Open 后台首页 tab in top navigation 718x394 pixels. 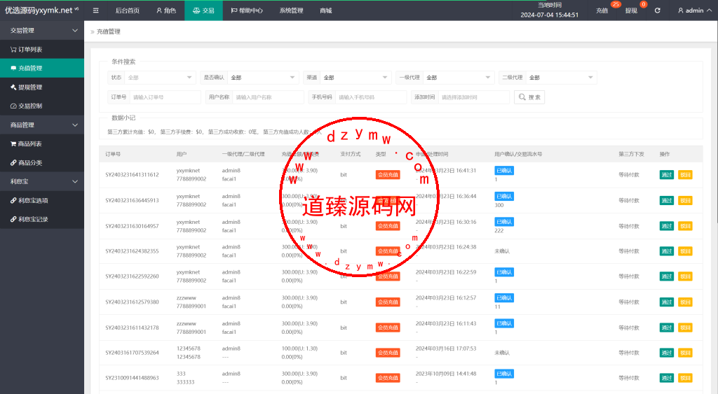(128, 10)
